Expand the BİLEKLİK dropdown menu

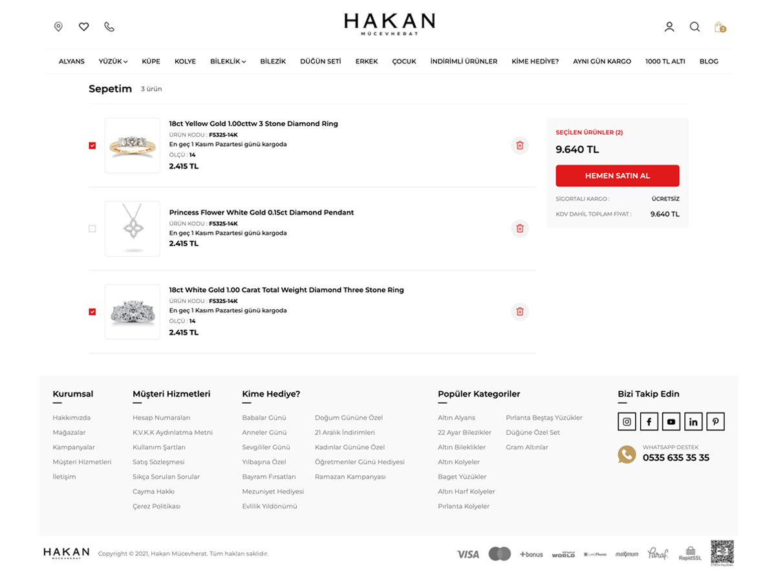coord(228,61)
